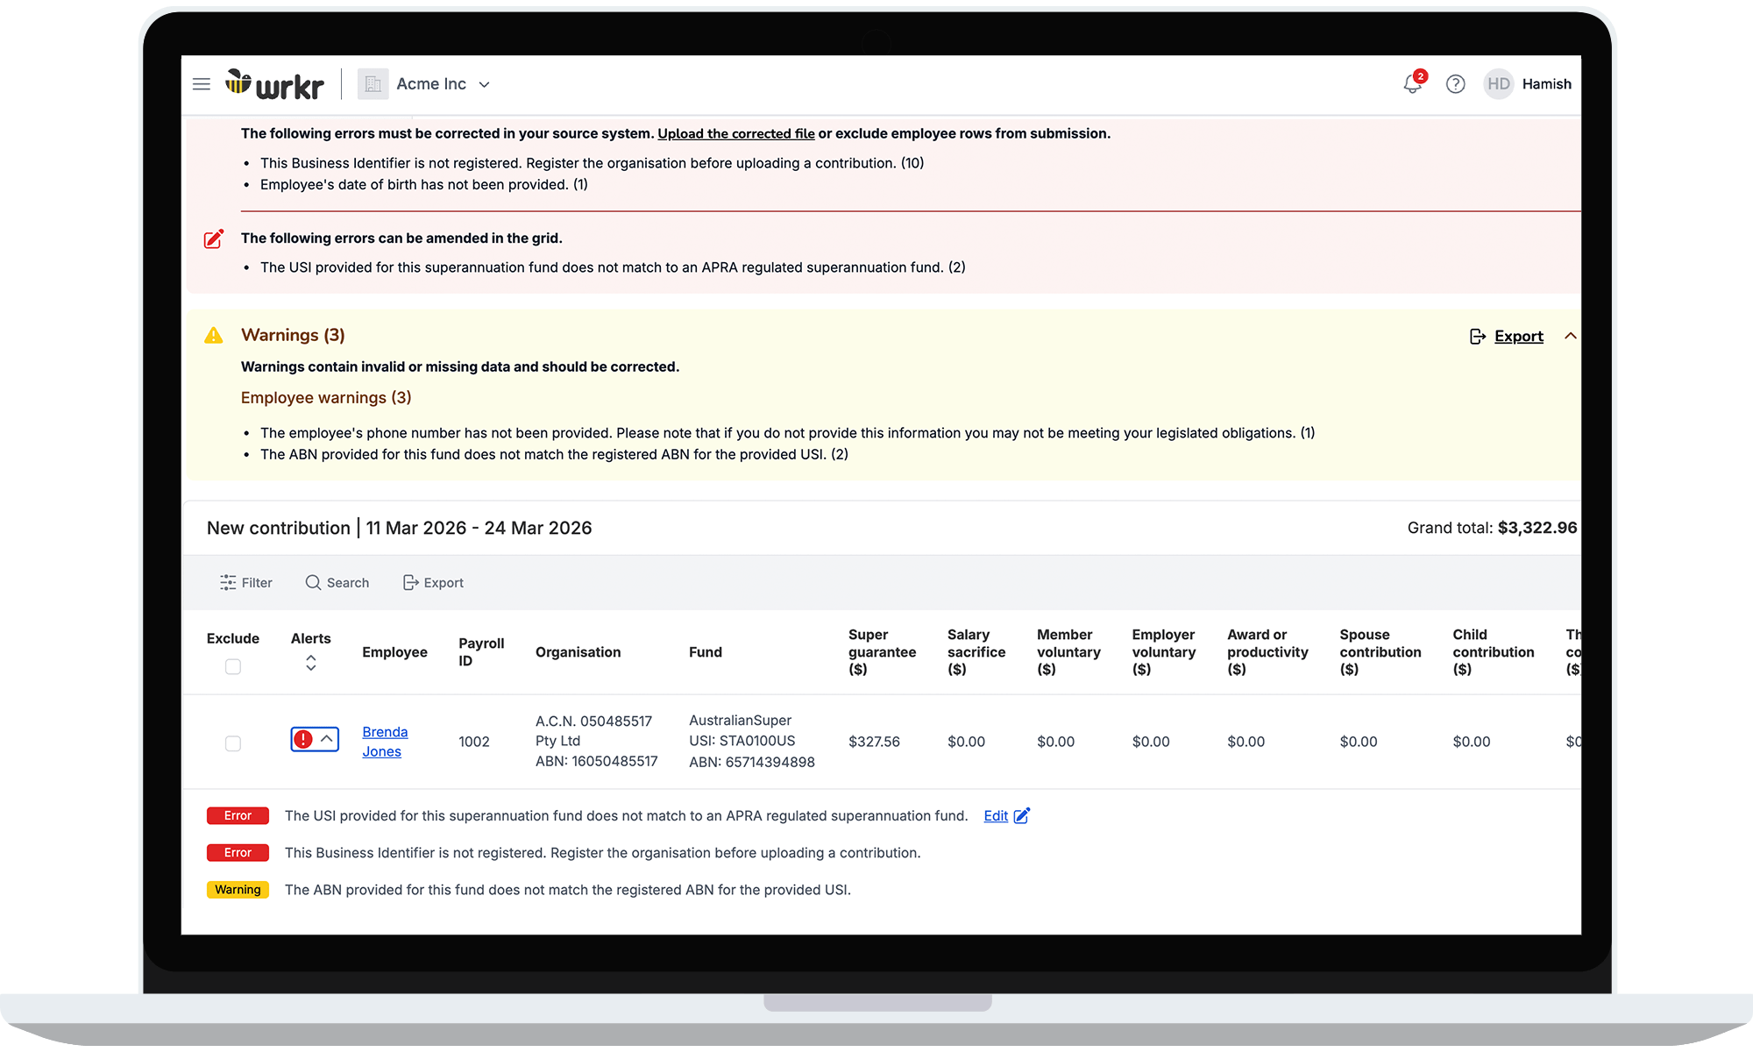The image size is (1753, 1052).
Task: Click the Search magnifier icon
Action: point(313,583)
